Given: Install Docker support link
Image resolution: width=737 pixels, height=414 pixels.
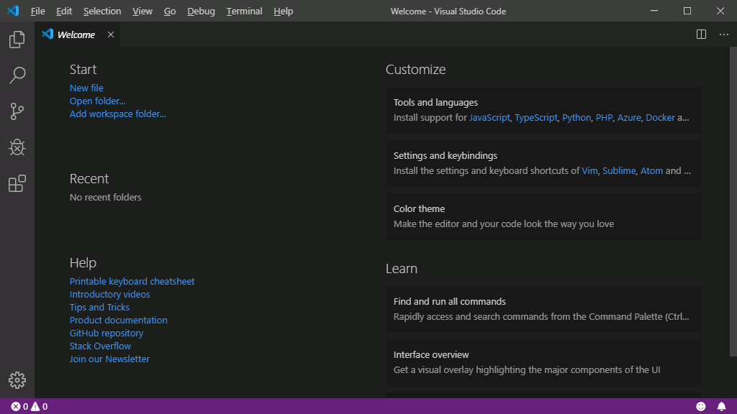Looking at the screenshot, I should tap(661, 118).
